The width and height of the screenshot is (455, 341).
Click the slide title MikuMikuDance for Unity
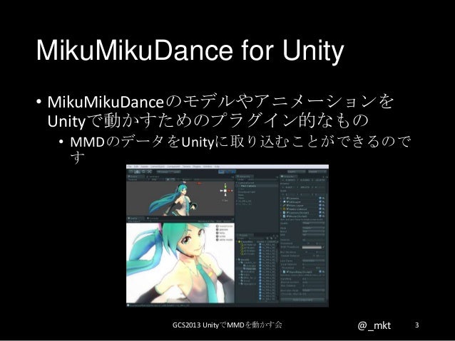coord(190,51)
